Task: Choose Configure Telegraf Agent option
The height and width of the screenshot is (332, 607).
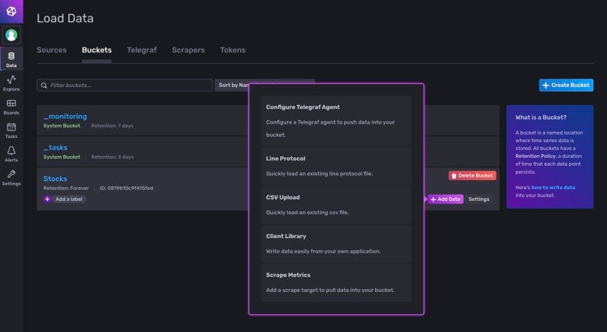Action: 337,121
